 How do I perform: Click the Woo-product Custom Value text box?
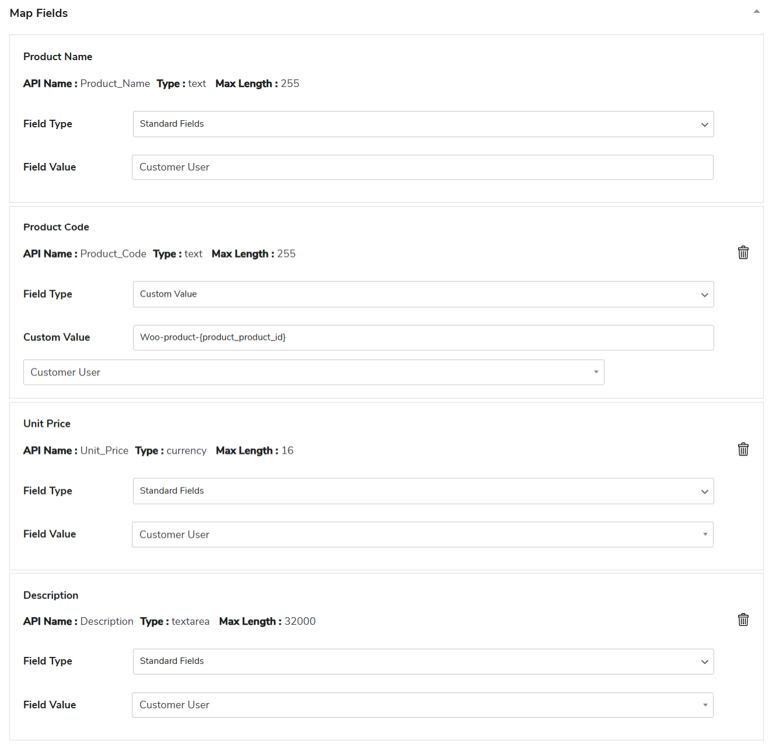coord(423,338)
